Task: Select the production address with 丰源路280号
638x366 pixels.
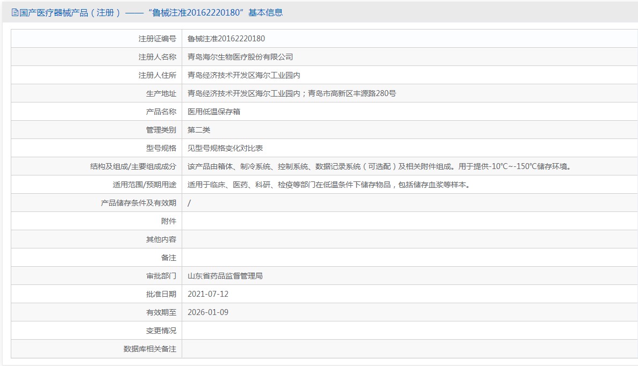Action: point(292,93)
